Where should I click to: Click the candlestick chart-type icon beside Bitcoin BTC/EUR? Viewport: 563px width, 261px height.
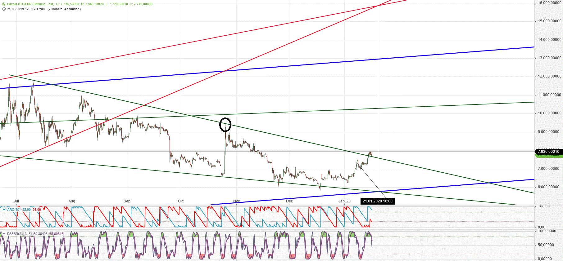4,4
